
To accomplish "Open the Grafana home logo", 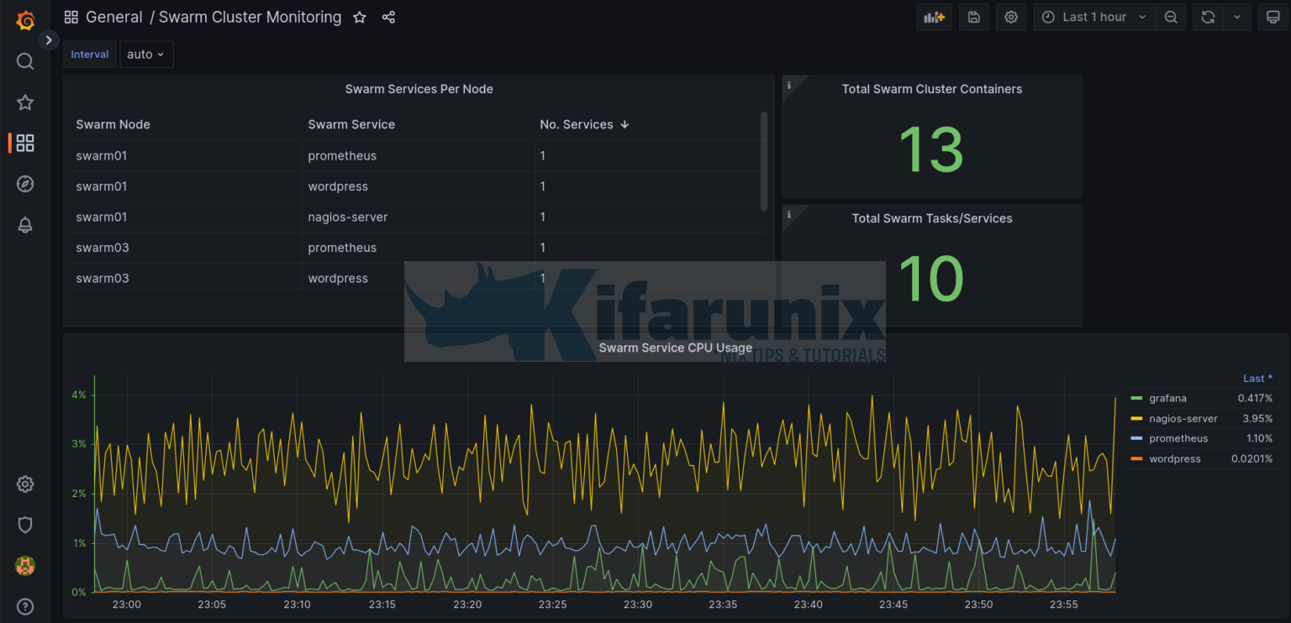I will click(x=25, y=20).
